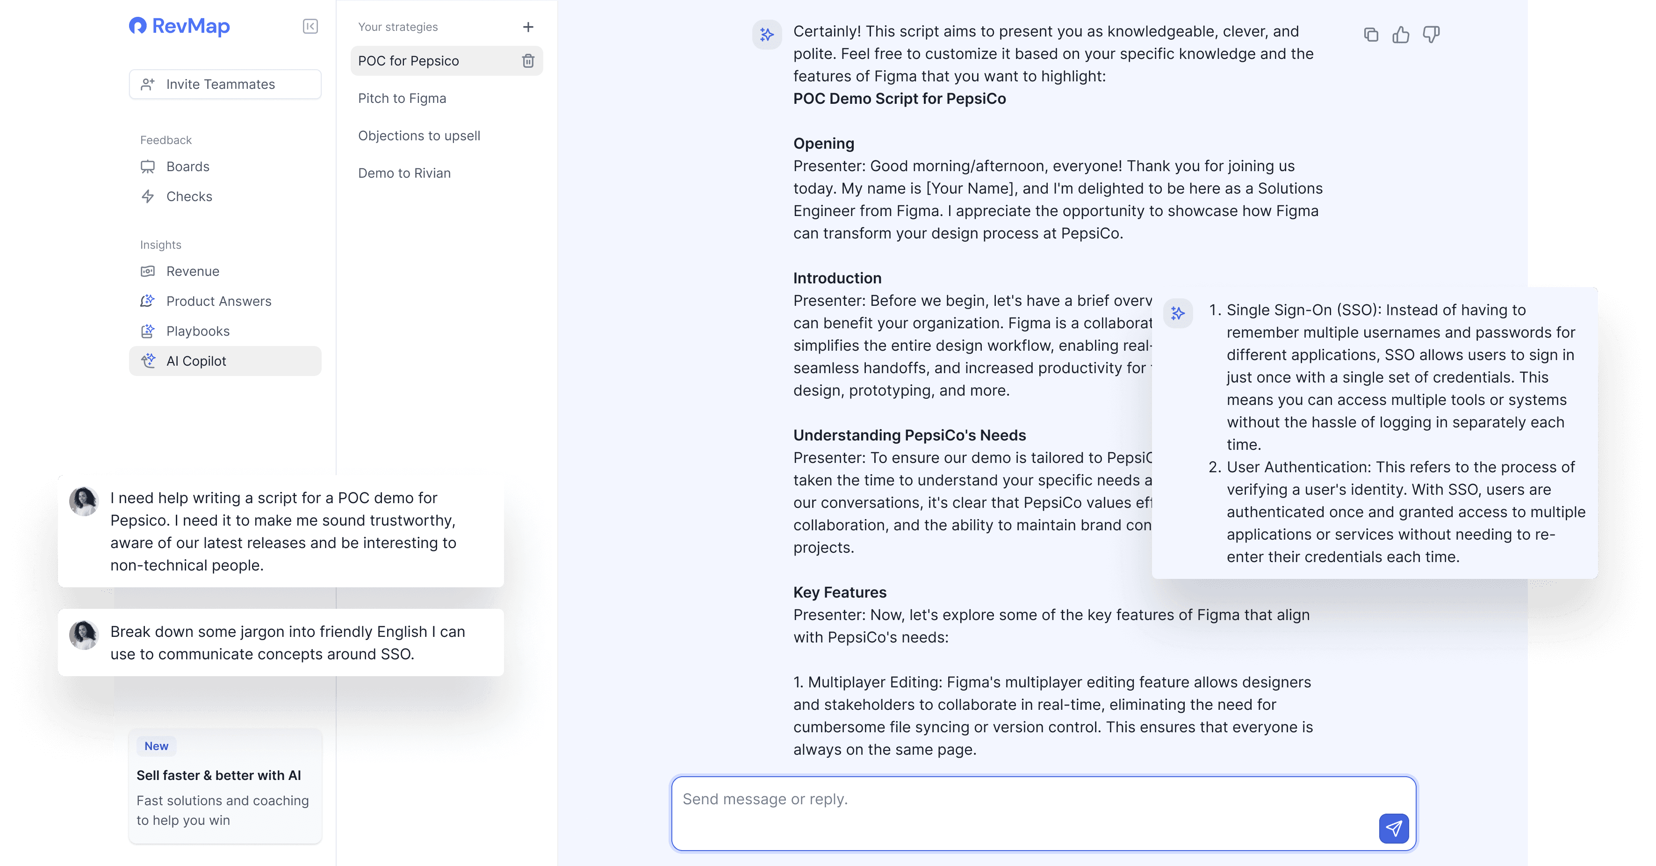The width and height of the screenshot is (1656, 866).
Task: Click the 'Feedback' sidebar section label
Action: (166, 140)
